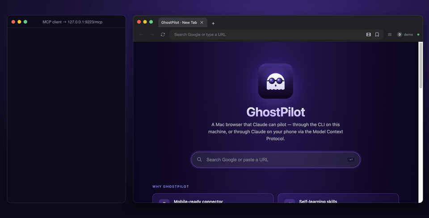
Task: Click the green status dot next to demo
Action: coord(418,34)
